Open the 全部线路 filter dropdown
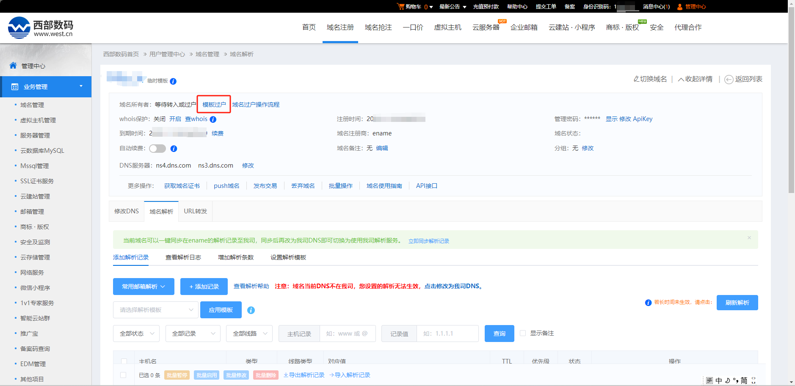The height and width of the screenshot is (386, 795). tap(249, 334)
